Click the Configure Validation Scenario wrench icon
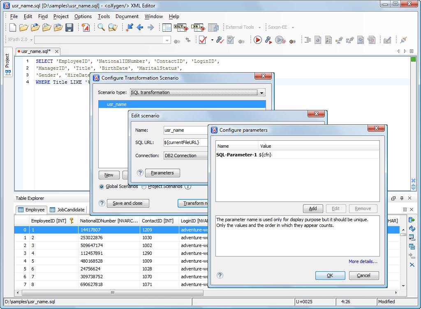This screenshot has height=309, width=421. 220,40
